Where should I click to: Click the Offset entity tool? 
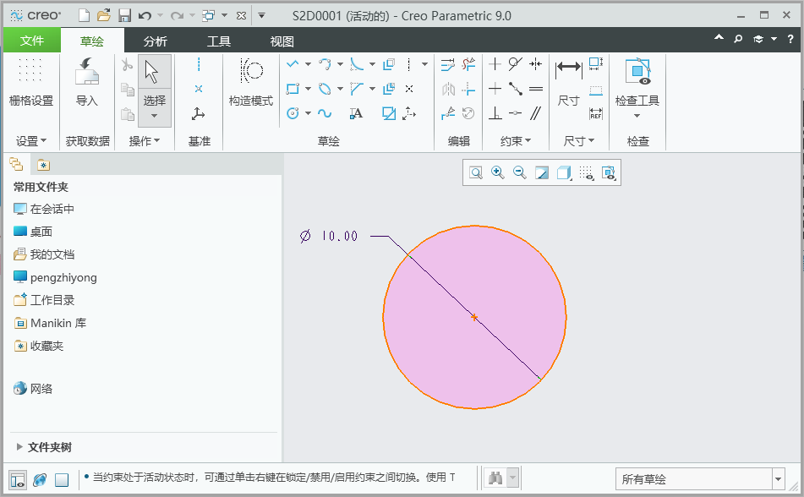pyautogui.click(x=389, y=64)
